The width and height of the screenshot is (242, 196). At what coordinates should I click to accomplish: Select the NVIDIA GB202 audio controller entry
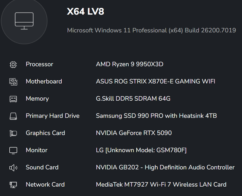pos(165,167)
